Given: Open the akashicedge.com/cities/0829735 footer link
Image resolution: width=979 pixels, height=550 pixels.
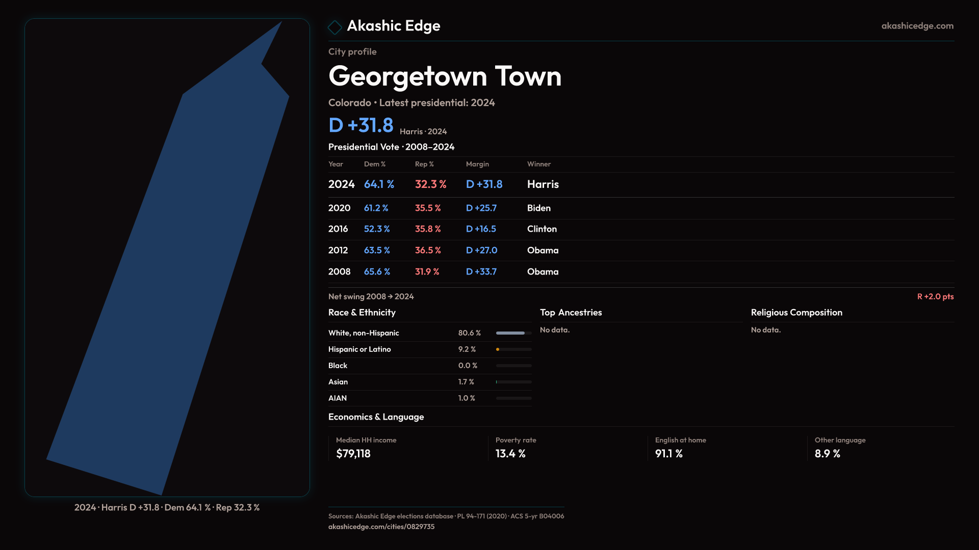Looking at the screenshot, I should click(x=381, y=527).
